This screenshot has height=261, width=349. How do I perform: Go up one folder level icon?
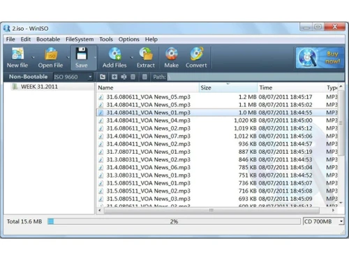(103, 77)
